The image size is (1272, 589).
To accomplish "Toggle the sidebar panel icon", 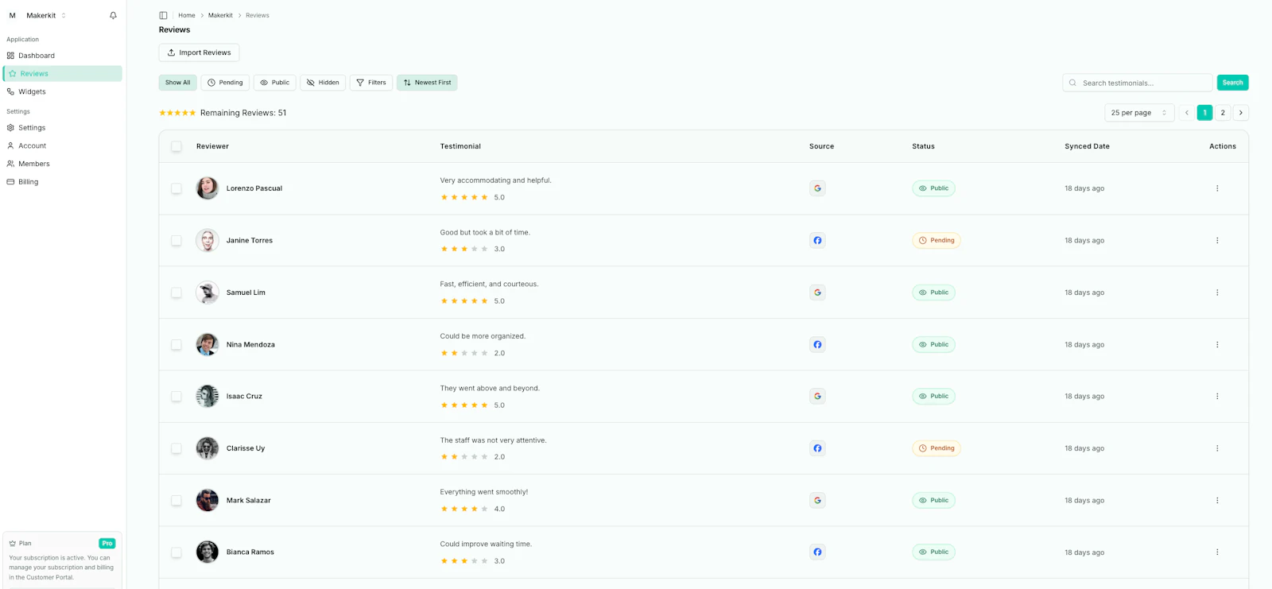I will 163,15.
